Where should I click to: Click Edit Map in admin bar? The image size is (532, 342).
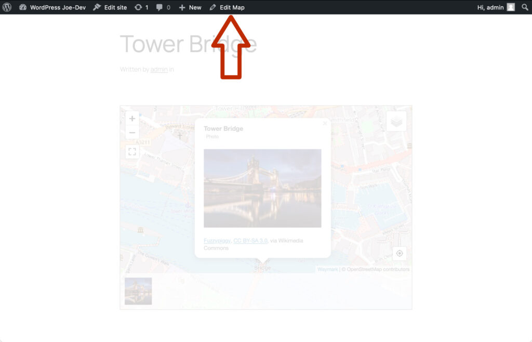227,7
